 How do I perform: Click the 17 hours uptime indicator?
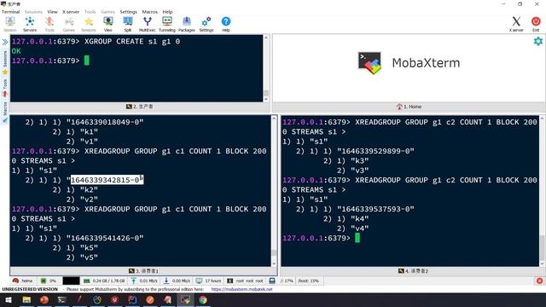pos(208,281)
